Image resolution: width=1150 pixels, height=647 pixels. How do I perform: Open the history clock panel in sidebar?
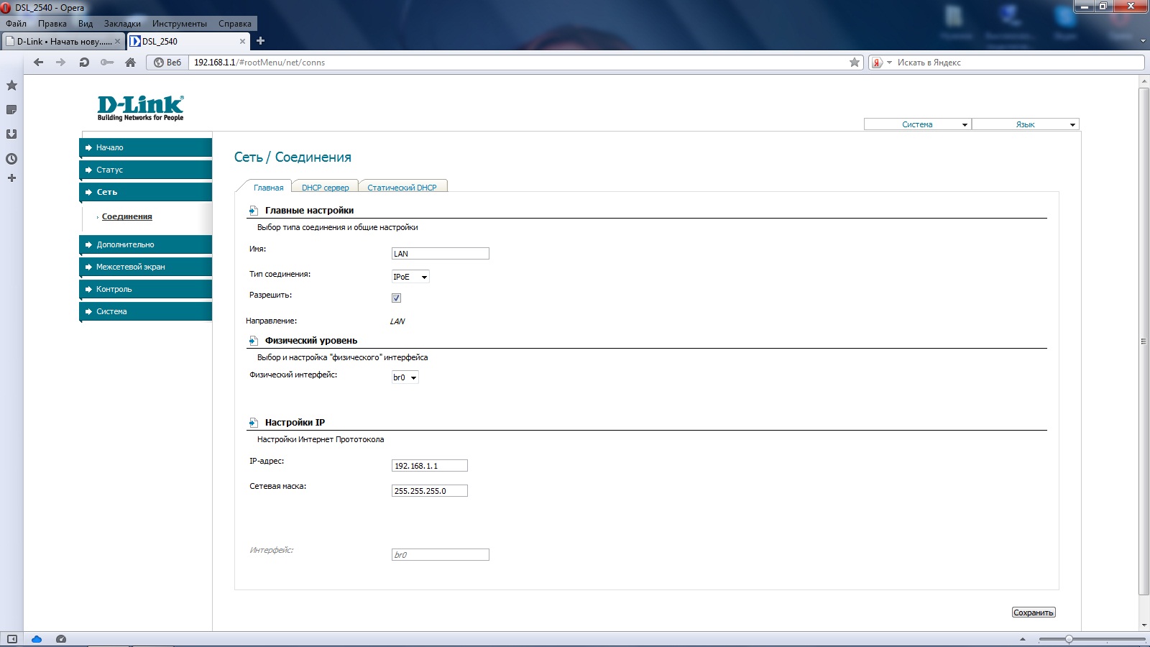point(11,159)
